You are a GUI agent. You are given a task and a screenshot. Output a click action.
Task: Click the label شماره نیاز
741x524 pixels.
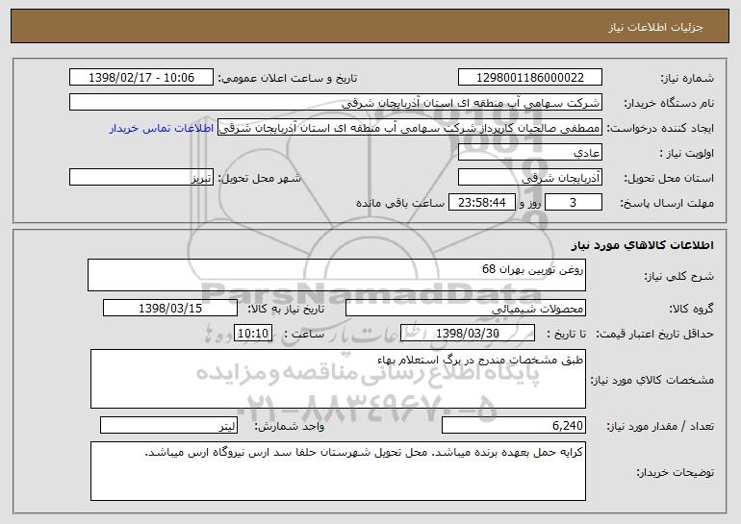tap(687, 79)
